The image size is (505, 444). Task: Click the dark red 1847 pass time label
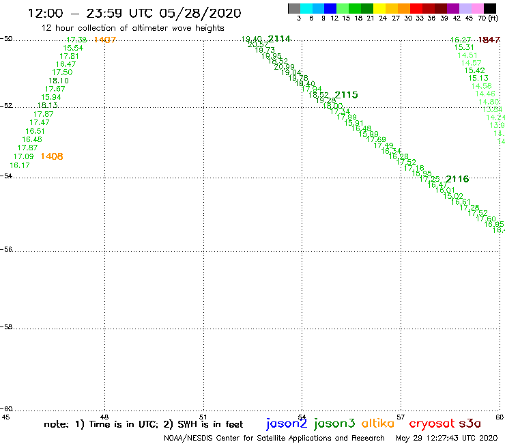(x=489, y=40)
